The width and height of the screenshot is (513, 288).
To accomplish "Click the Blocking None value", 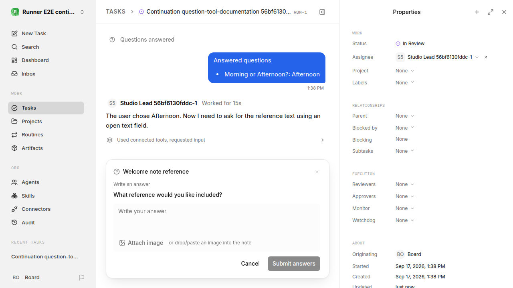I will (402, 139).
